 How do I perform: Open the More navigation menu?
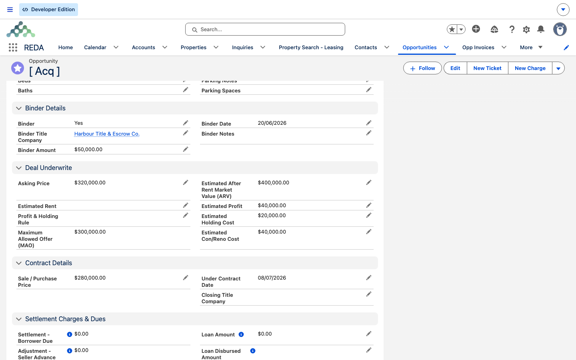pos(531,47)
